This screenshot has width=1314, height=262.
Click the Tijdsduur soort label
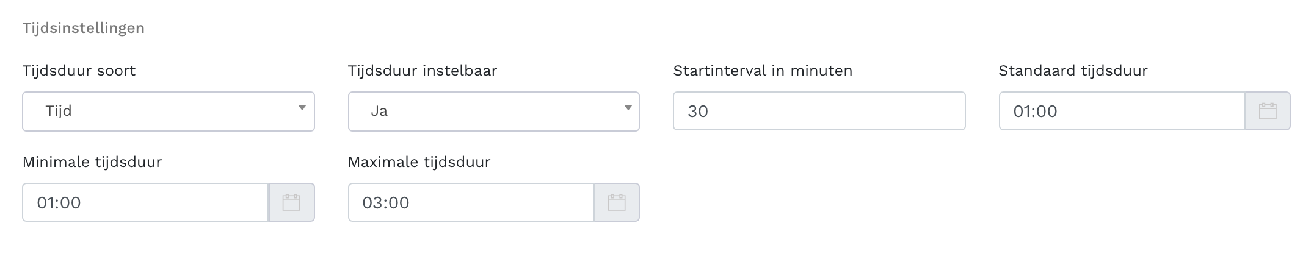tap(79, 71)
